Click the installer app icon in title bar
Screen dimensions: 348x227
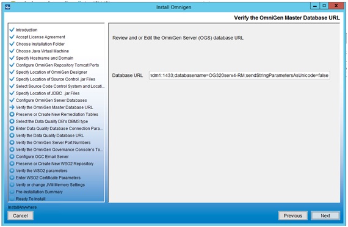[x=7, y=7]
